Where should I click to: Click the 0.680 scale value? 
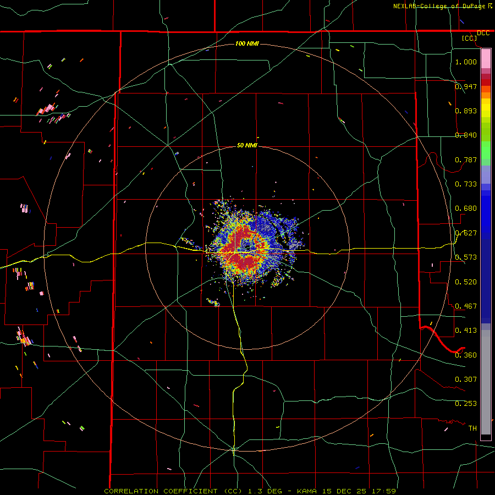(x=466, y=208)
